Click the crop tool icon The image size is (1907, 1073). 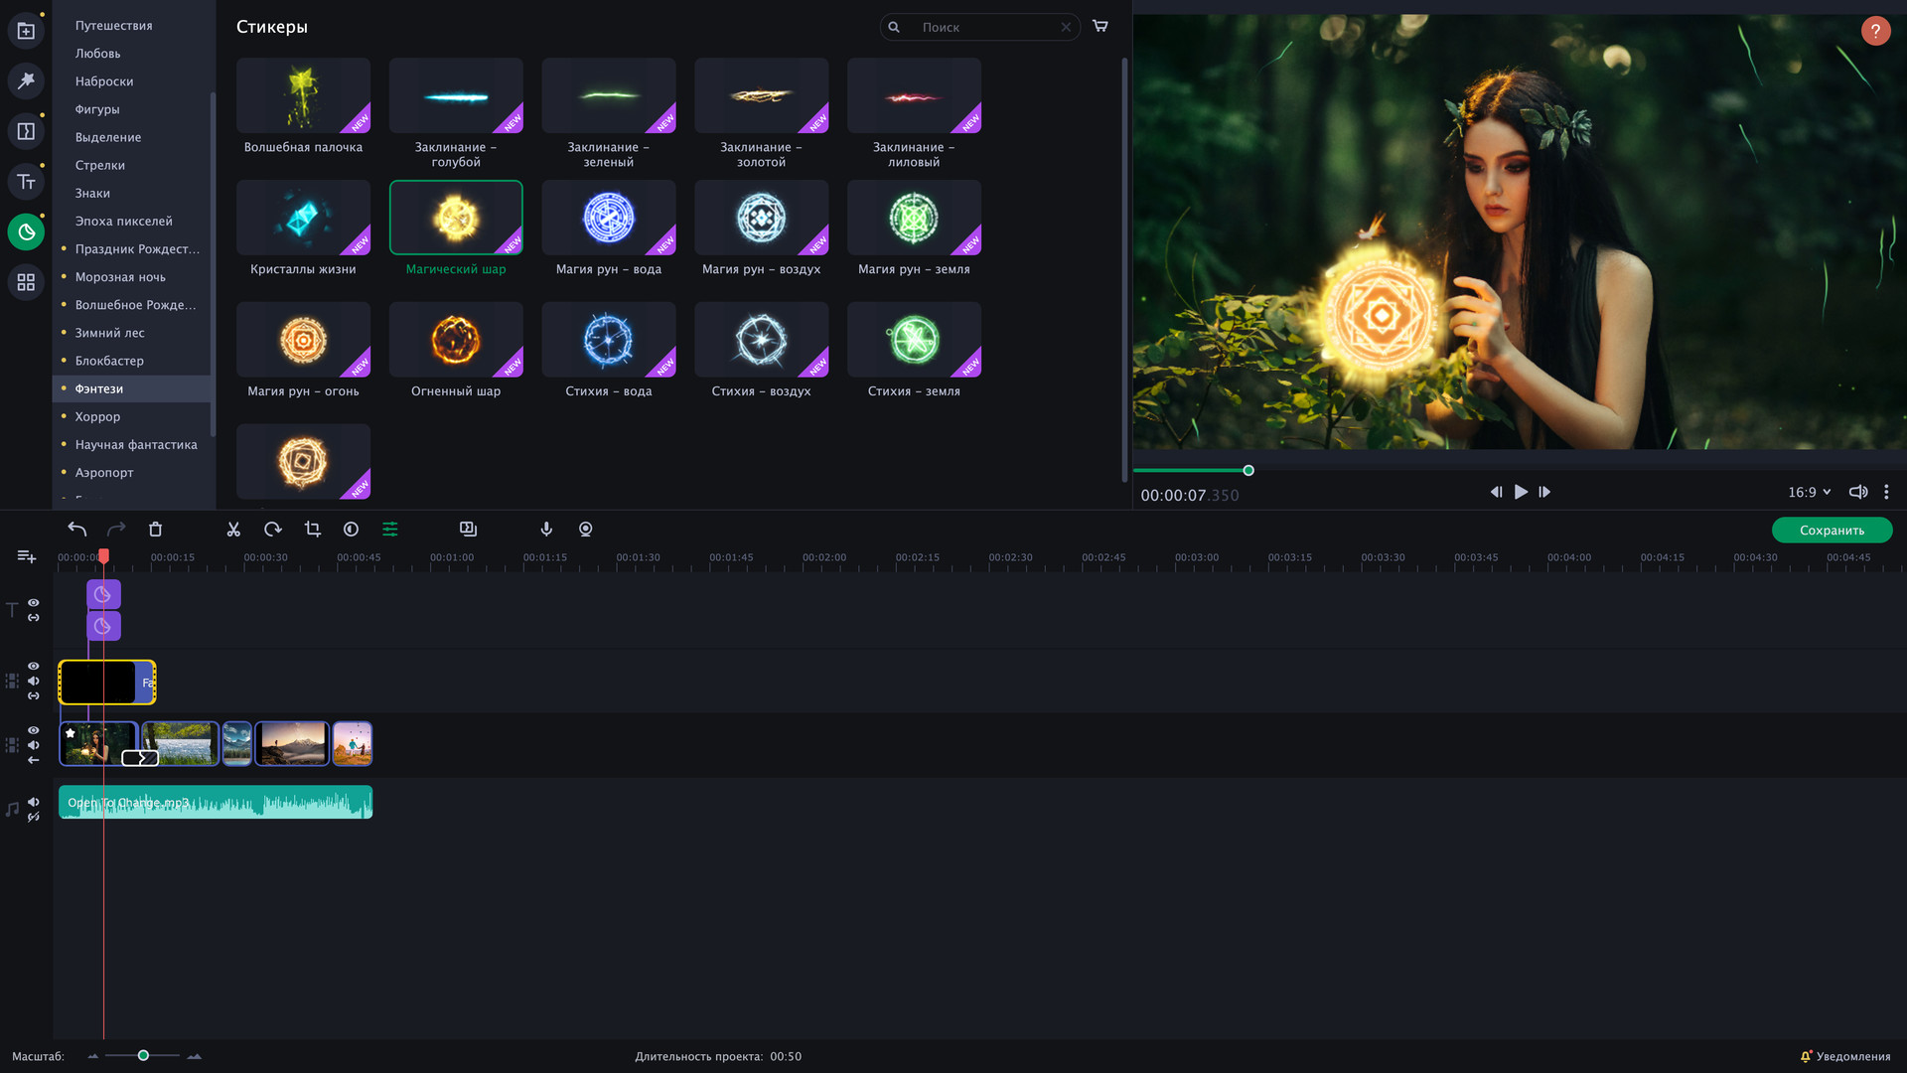(x=312, y=530)
